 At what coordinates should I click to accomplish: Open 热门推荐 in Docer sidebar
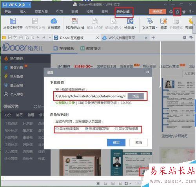pos(25,58)
